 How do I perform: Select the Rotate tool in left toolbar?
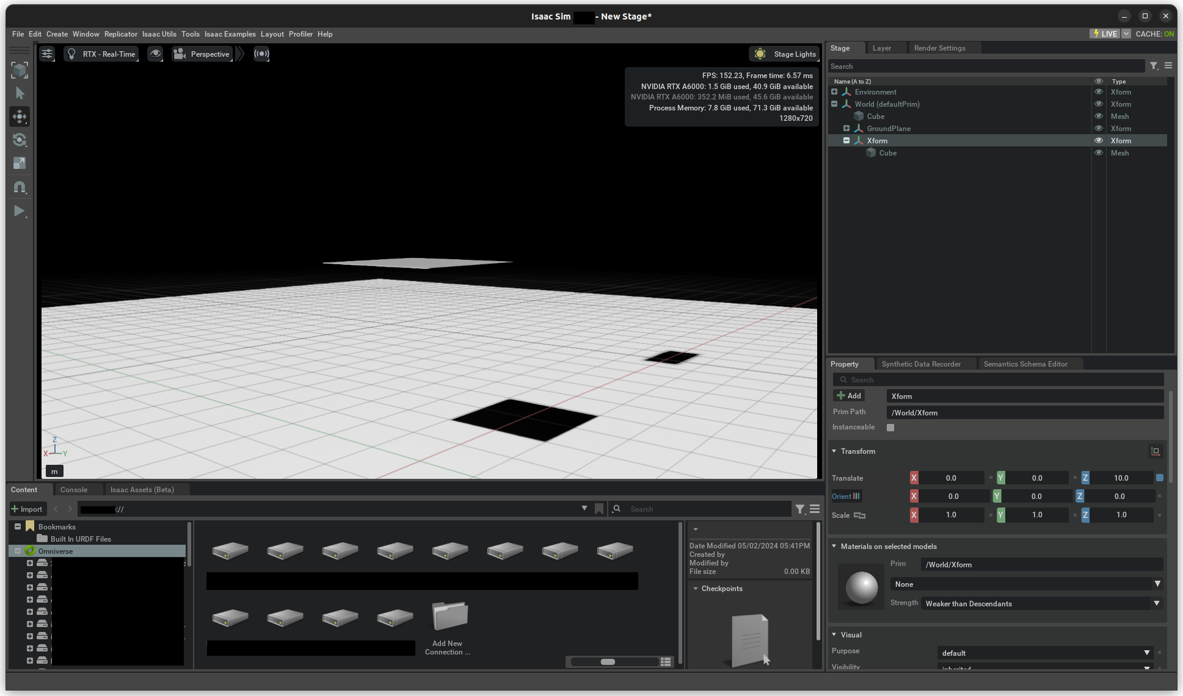click(x=20, y=140)
